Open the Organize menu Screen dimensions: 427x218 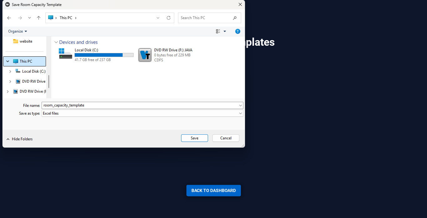pyautogui.click(x=18, y=31)
